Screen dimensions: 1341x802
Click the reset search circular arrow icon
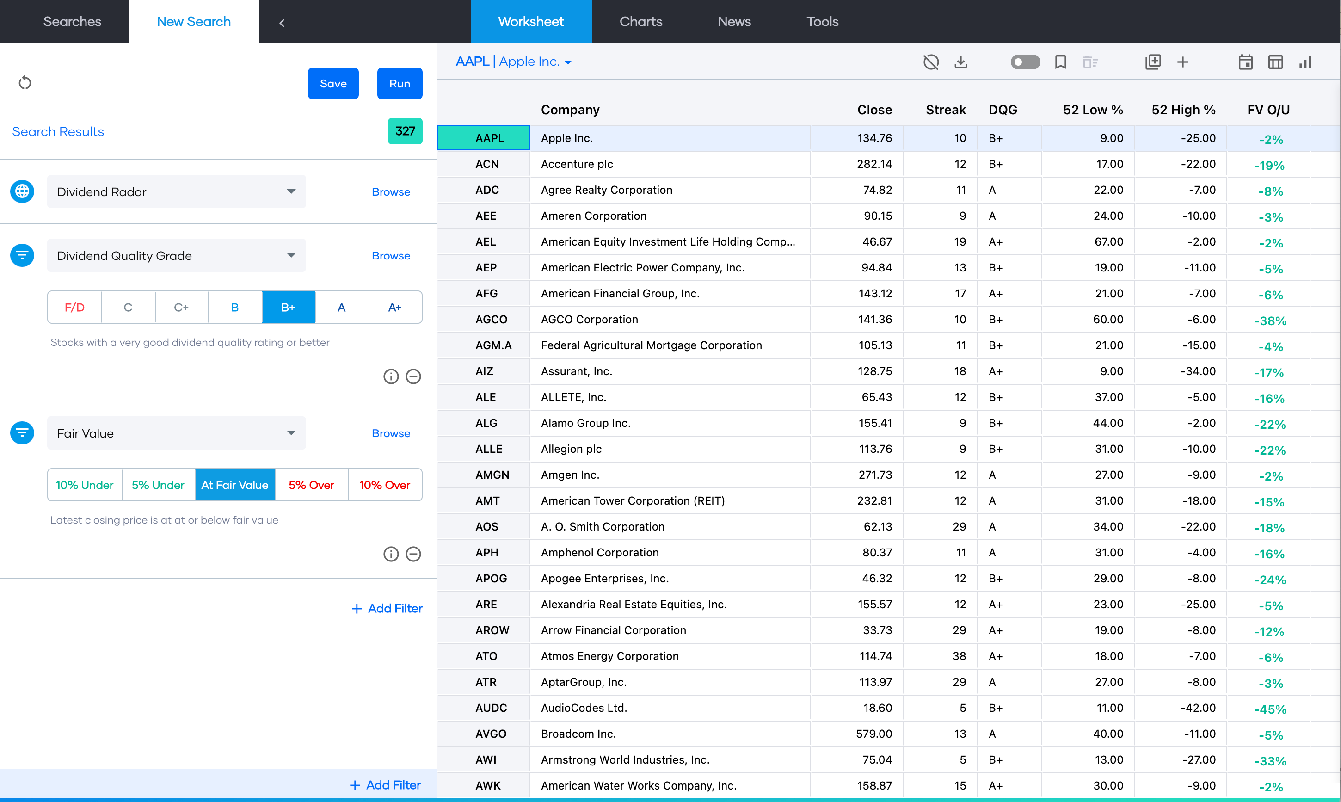25,83
